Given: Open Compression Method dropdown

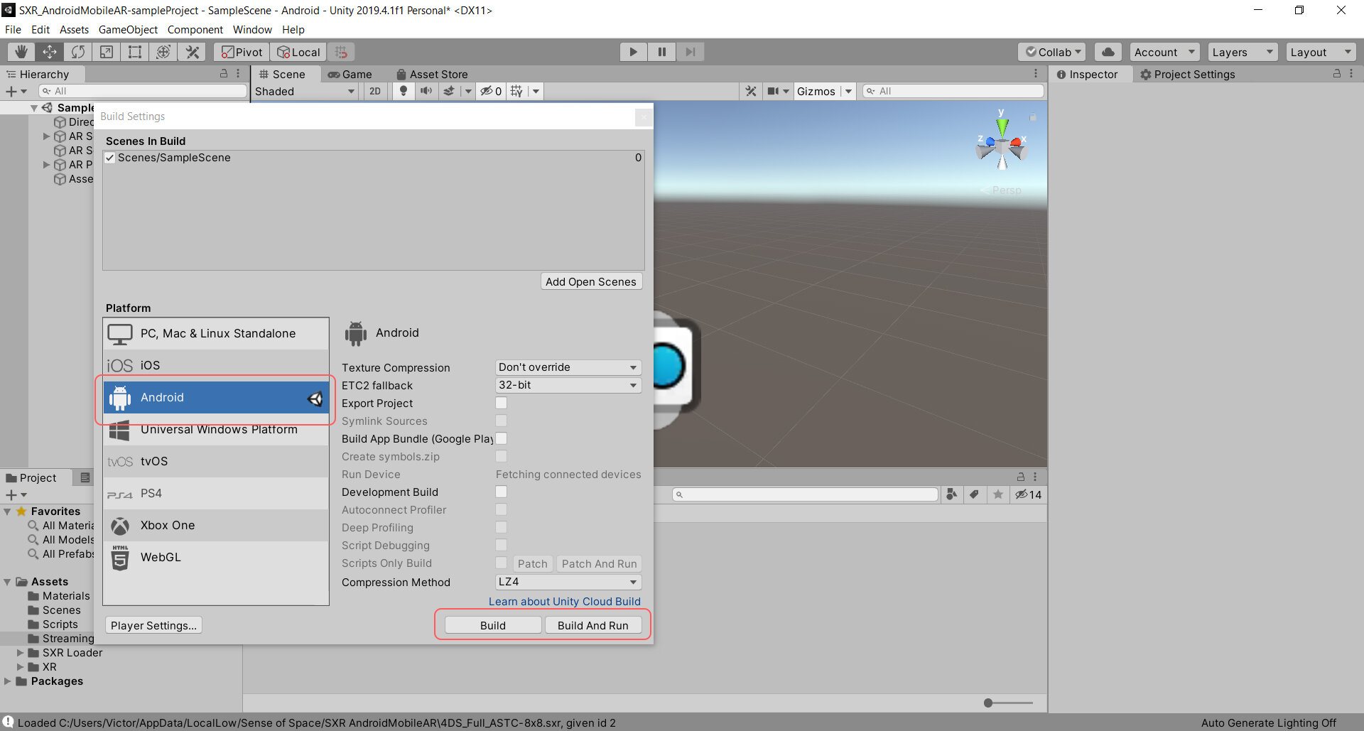Looking at the screenshot, I should point(568,582).
